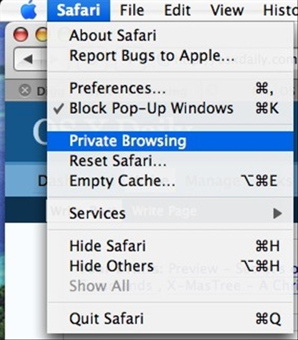Open Preferences from the Safari menu
This screenshot has width=298, height=340.
coord(170,89)
